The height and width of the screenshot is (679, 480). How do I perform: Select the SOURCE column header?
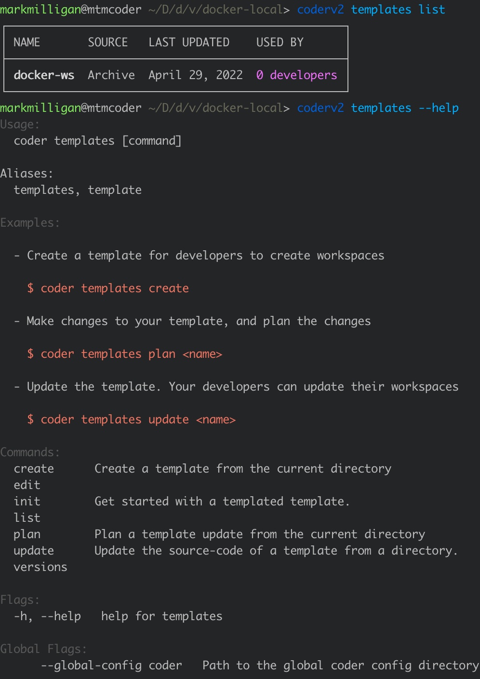coord(108,42)
